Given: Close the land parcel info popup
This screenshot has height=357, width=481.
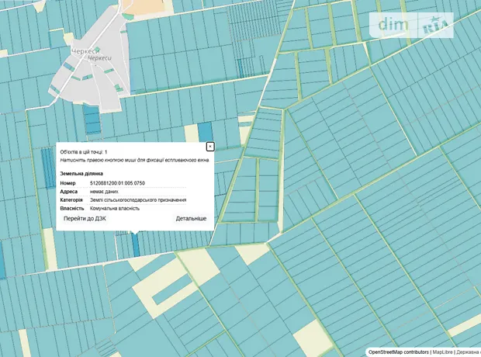Looking at the screenshot, I should tap(210, 147).
